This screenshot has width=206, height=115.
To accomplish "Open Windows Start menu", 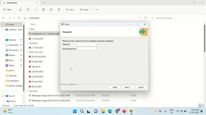I will (x=75, y=111).
